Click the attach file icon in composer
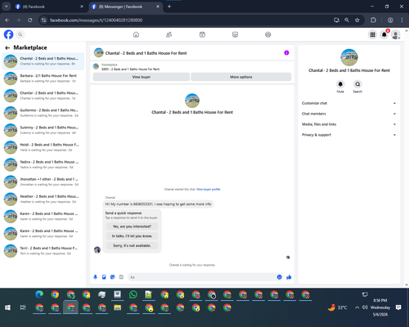Image resolution: width=409 pixels, height=327 pixels. click(x=104, y=277)
